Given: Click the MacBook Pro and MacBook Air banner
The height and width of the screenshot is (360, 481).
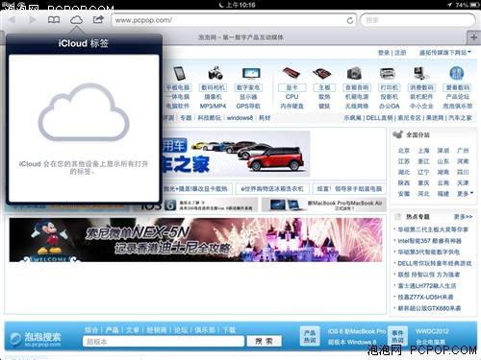Looking at the screenshot, I should point(324,204).
